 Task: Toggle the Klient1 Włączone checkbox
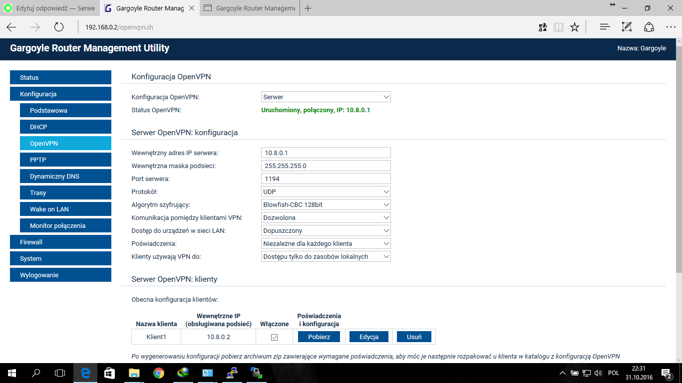274,337
